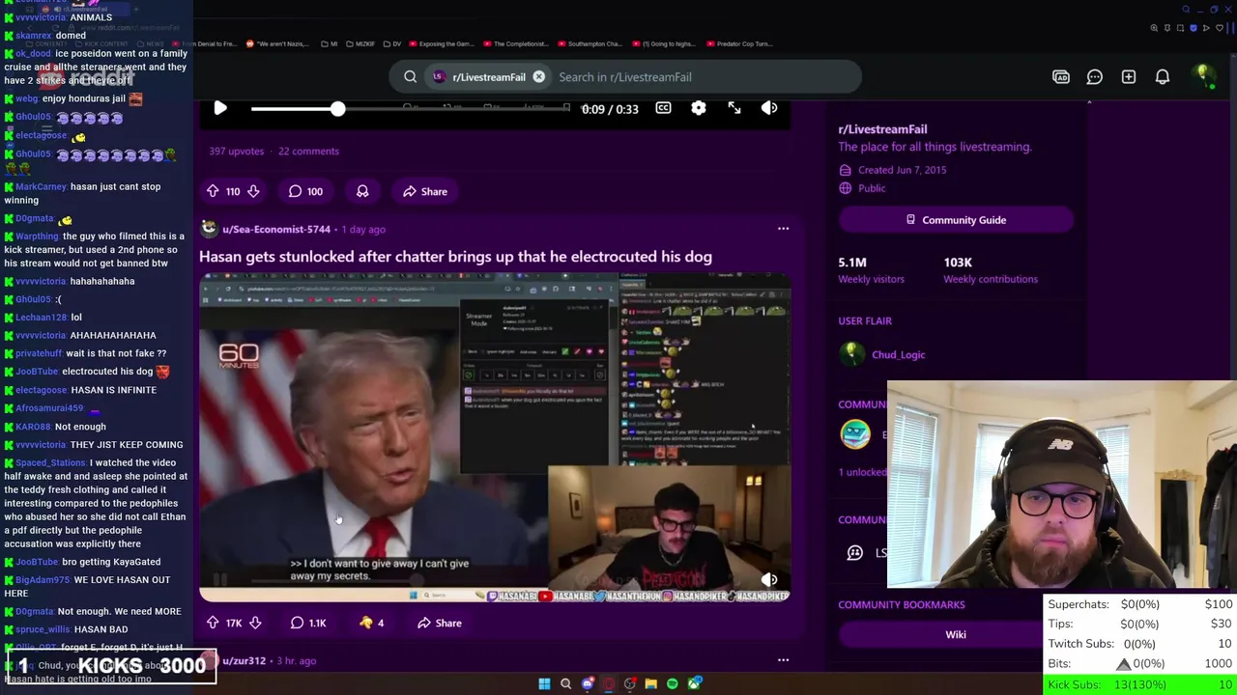Open options menu for the Hasan post
The image size is (1237, 695).
coord(783,229)
